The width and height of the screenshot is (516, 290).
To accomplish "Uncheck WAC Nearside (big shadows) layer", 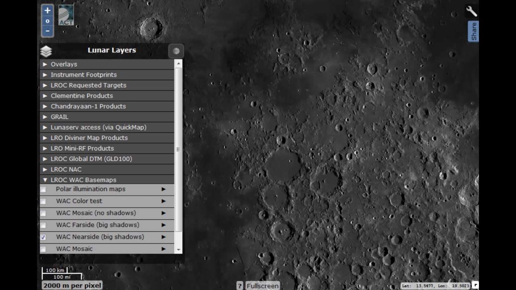I will pyautogui.click(x=43, y=237).
